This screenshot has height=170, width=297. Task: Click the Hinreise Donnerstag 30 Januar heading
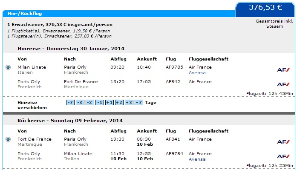pos(71,49)
